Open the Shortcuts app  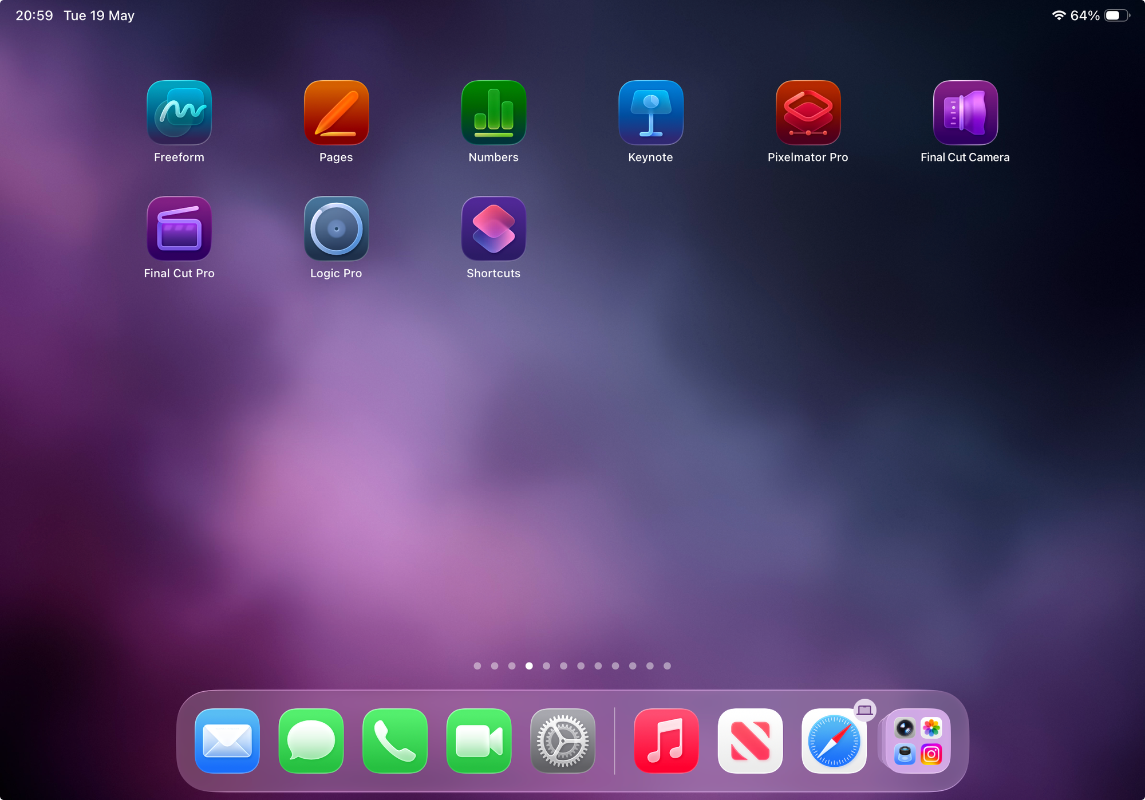[493, 228]
